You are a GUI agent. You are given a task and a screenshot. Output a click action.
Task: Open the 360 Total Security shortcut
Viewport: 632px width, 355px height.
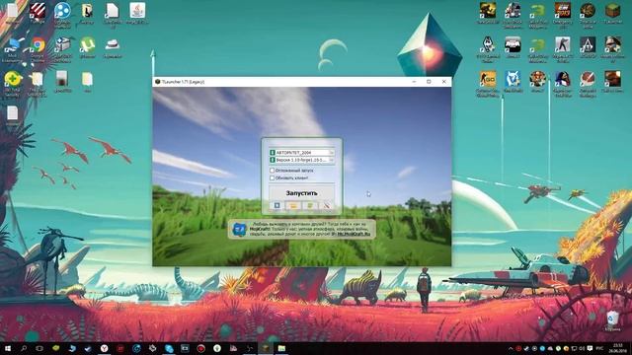point(13,79)
